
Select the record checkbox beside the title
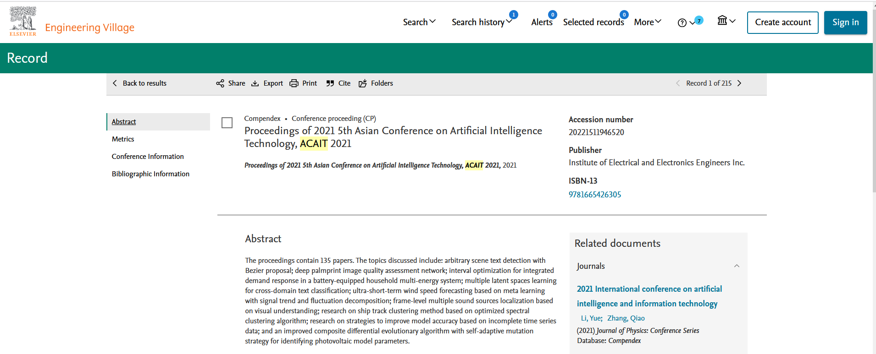(x=227, y=123)
